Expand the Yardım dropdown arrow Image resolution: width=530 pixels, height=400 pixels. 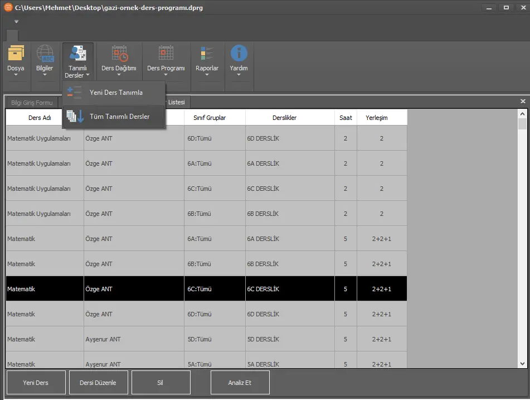[x=239, y=75]
